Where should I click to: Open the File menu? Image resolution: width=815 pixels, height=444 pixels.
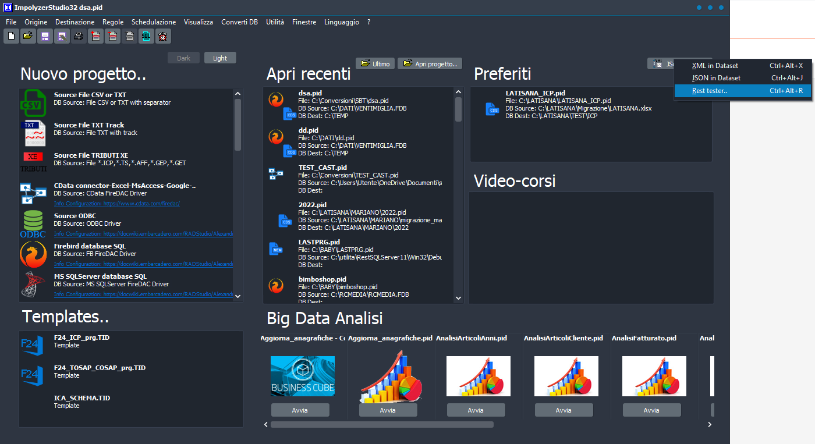point(11,22)
